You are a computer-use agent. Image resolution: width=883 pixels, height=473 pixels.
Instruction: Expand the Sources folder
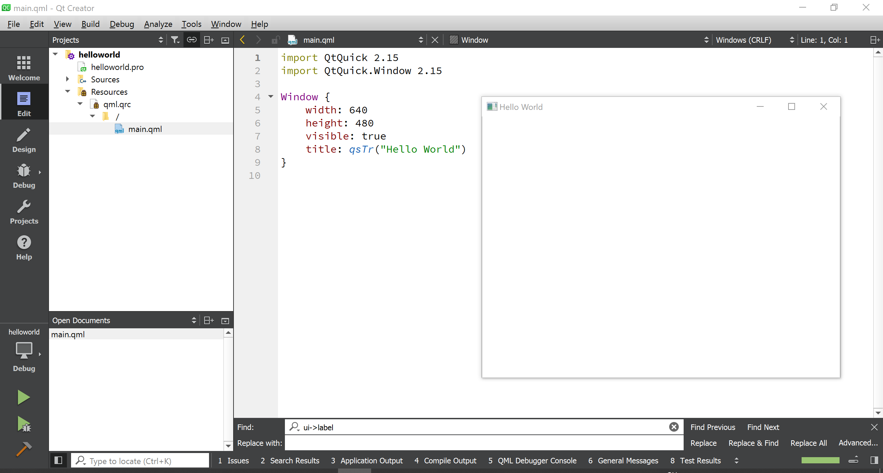[68, 79]
